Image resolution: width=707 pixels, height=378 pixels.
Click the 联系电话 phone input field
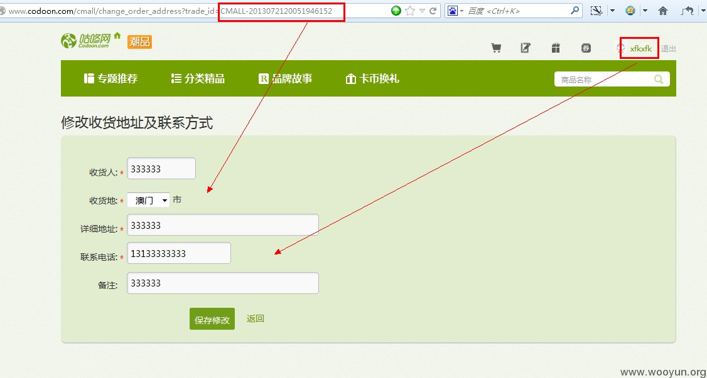pos(179,253)
